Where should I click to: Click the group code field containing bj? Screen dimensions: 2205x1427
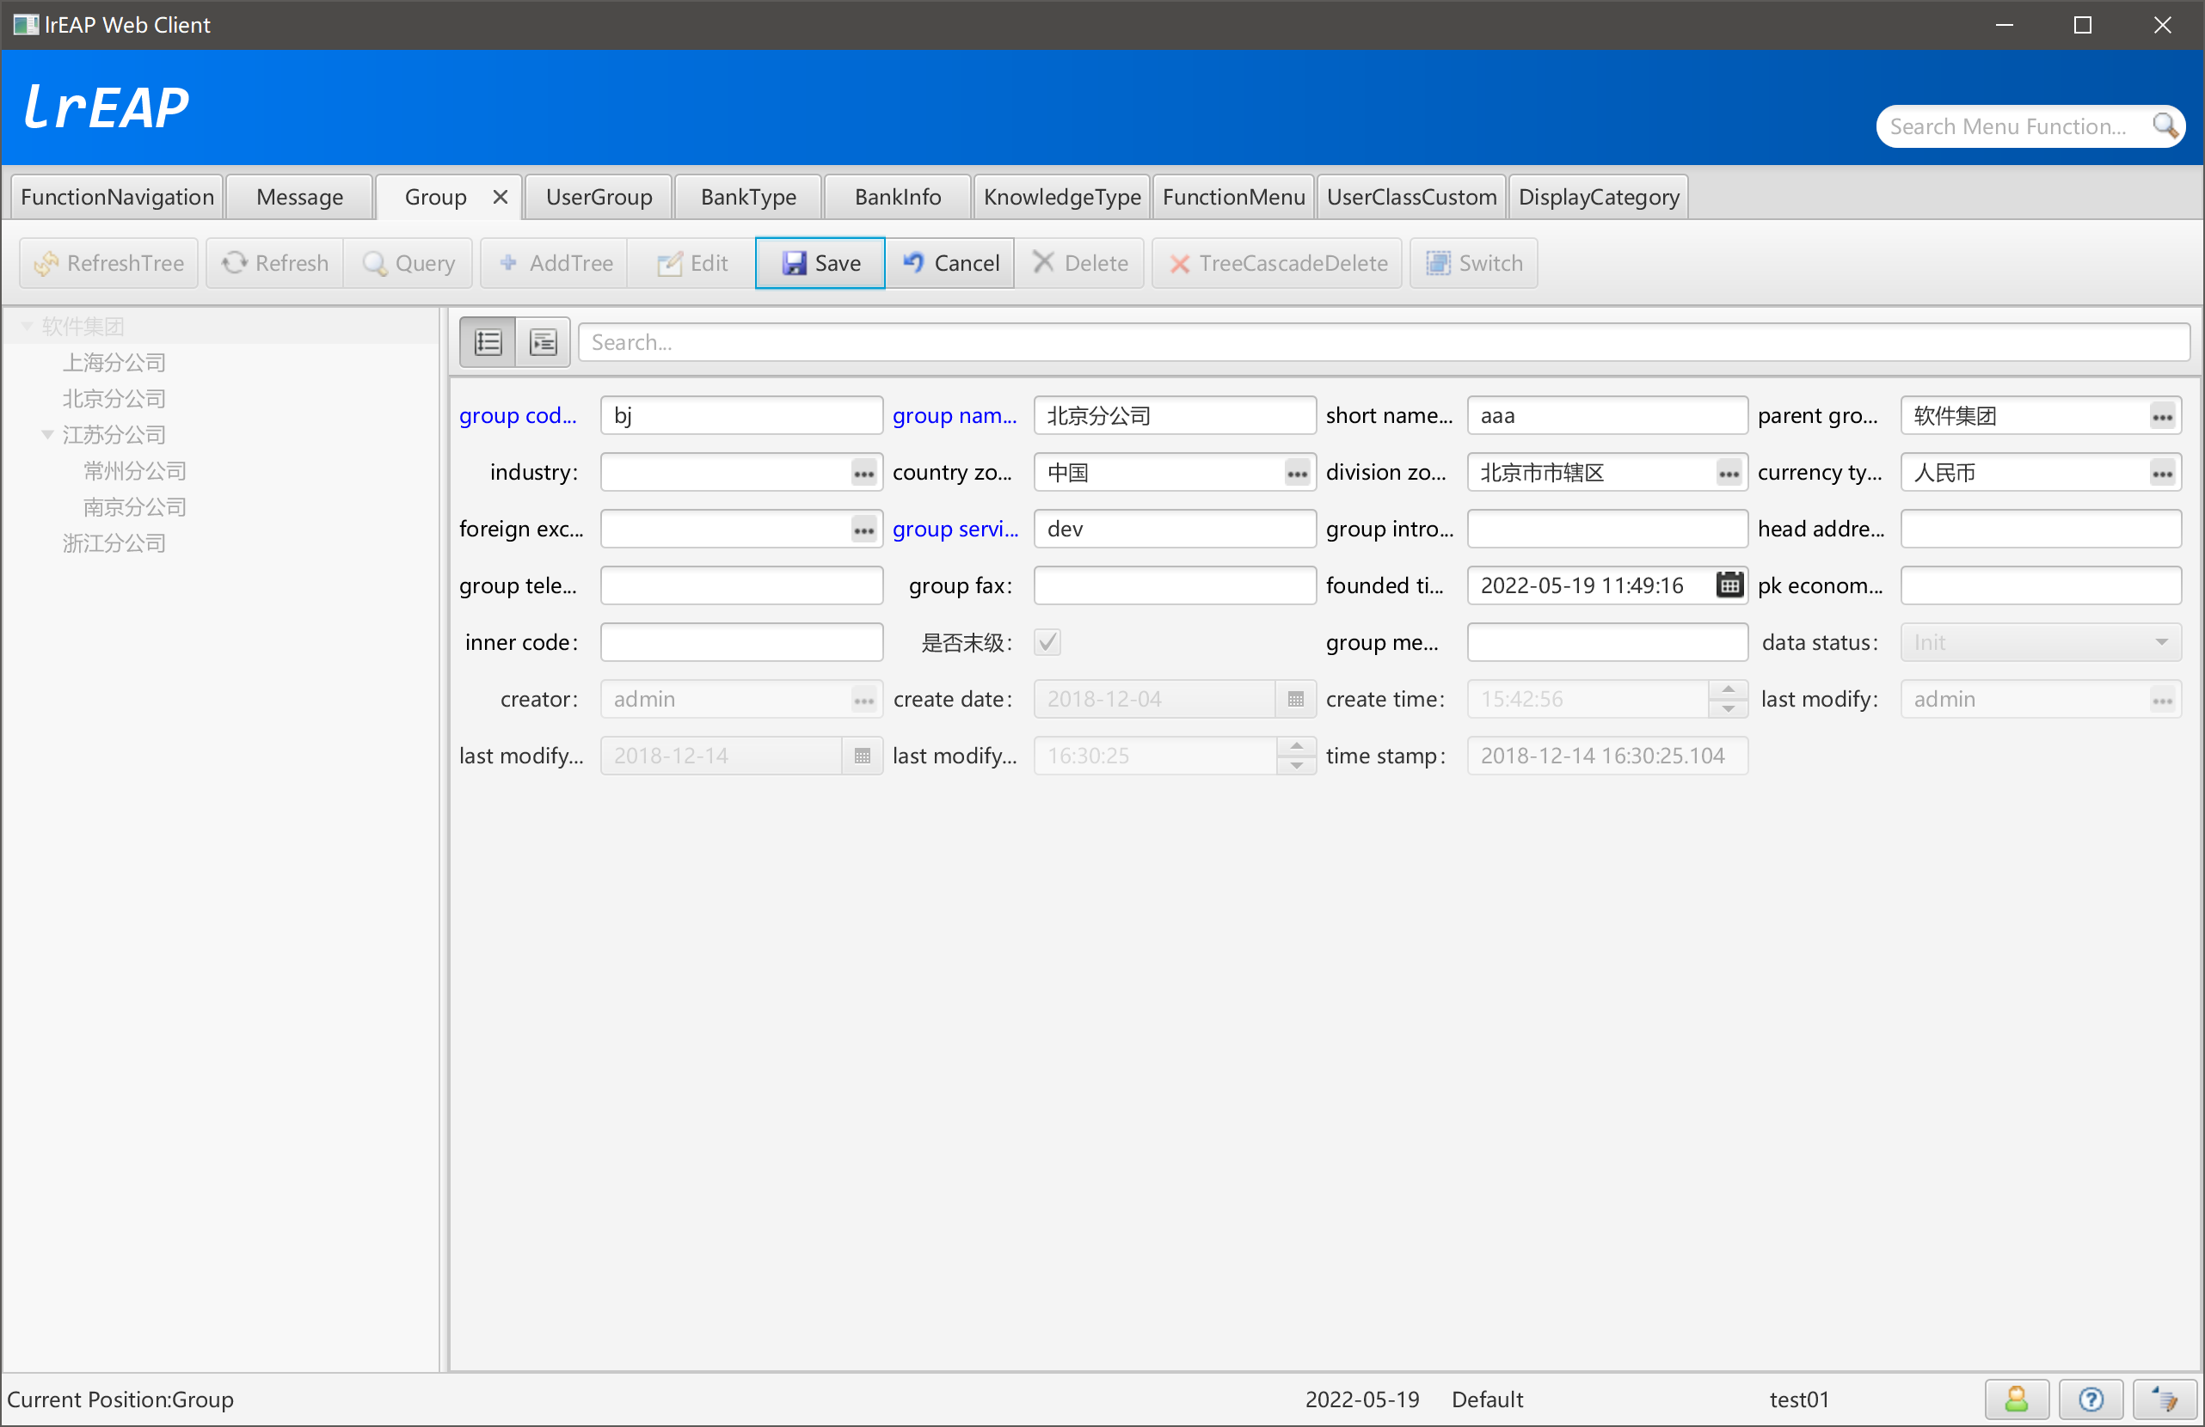[x=741, y=416]
